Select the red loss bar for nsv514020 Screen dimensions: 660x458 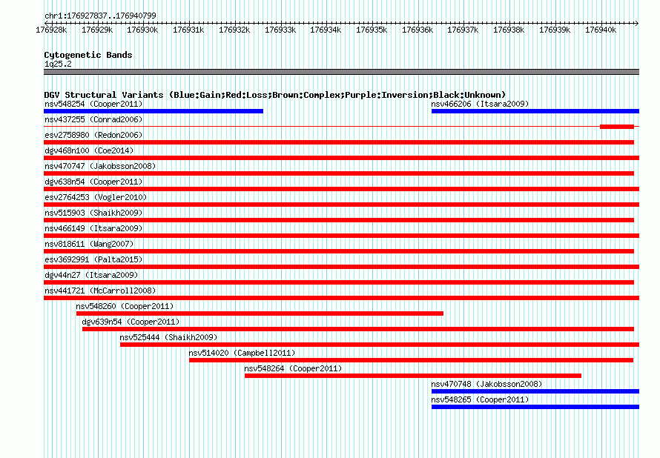coord(412,360)
